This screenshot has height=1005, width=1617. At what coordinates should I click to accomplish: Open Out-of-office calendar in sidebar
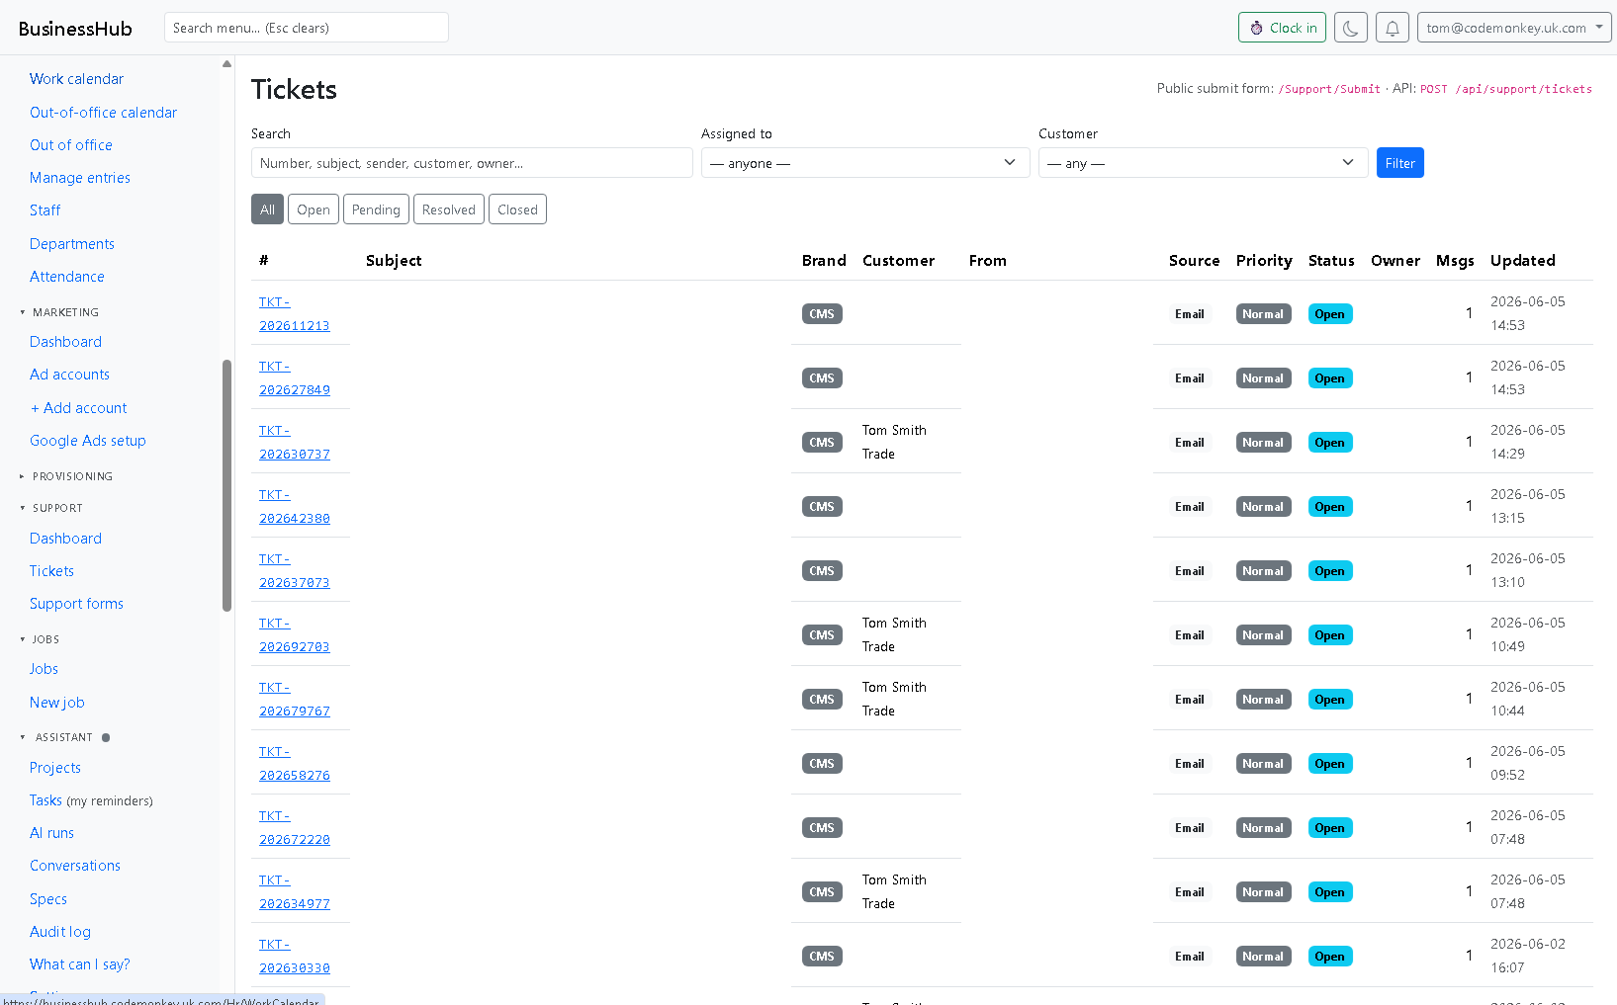[103, 113]
